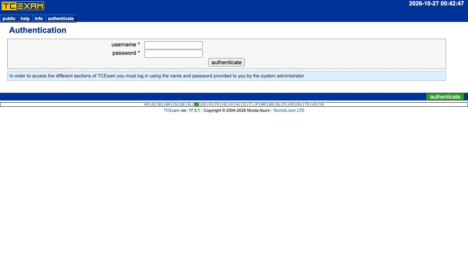Switch language to CN
468x263 pixels.
coord(175,104)
